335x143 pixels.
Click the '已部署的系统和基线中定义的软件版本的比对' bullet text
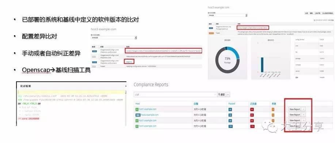tap(80, 20)
